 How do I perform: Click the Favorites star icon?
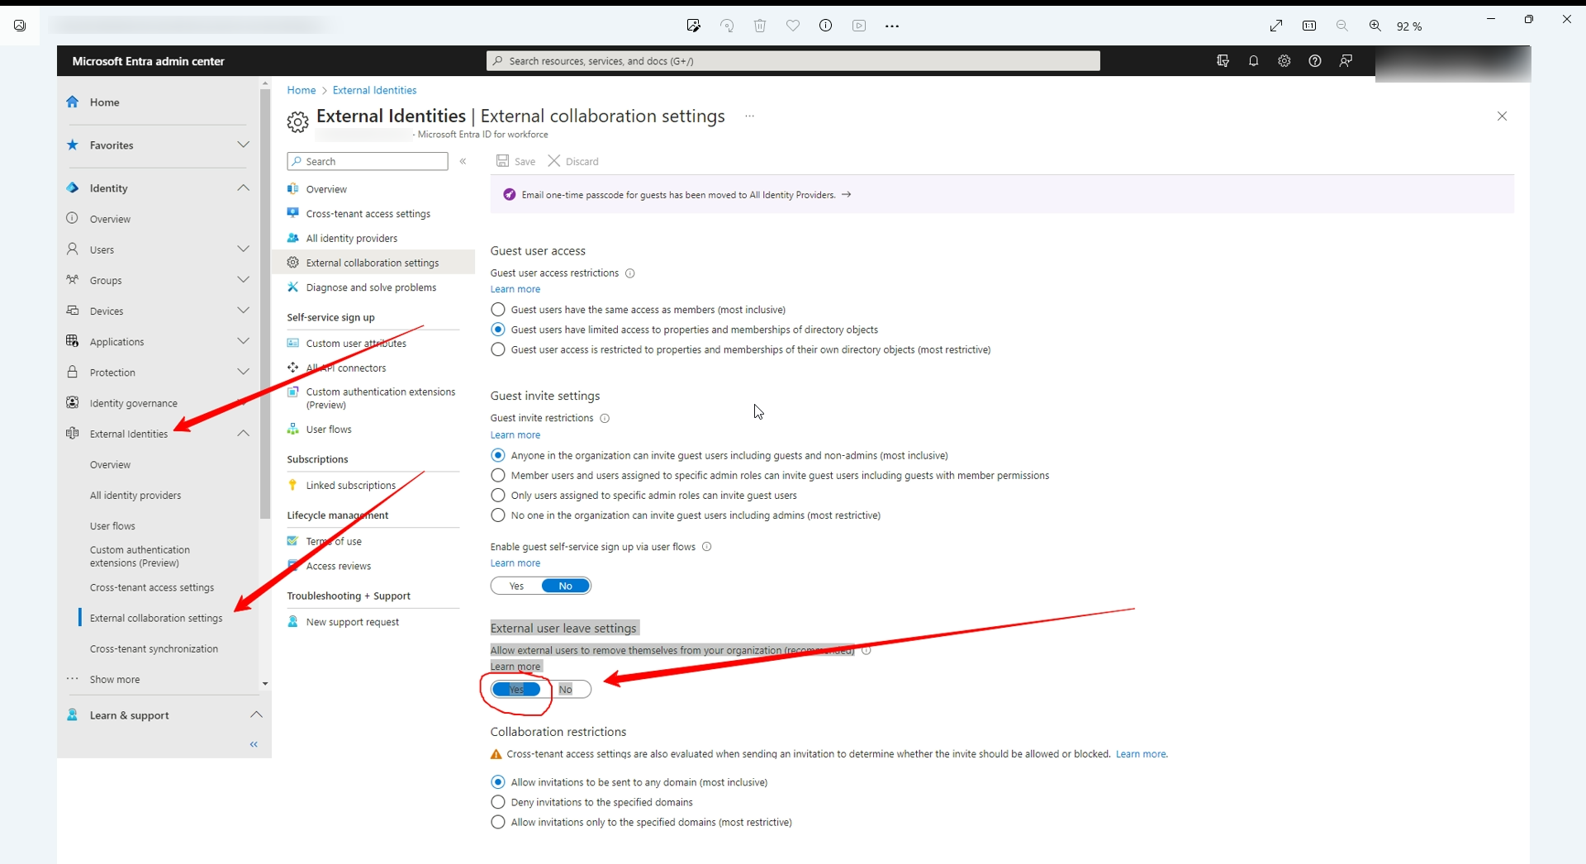tap(73, 145)
